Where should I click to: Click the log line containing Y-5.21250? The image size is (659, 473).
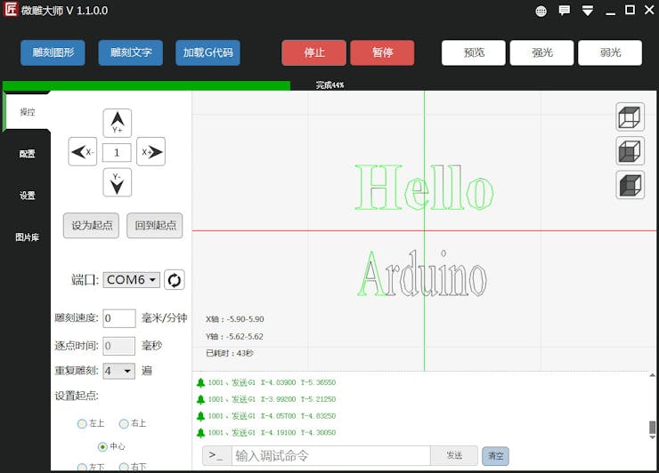(x=272, y=399)
